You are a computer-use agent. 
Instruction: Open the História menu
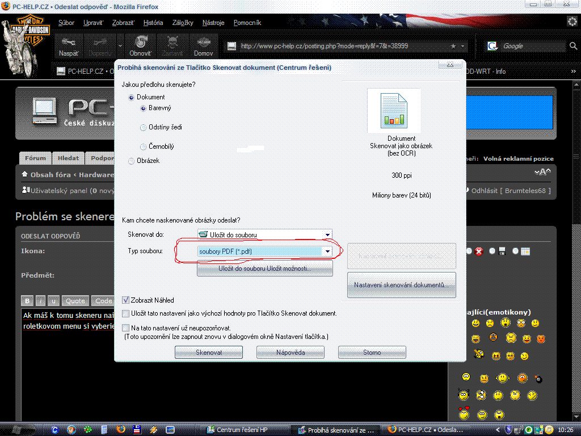pos(153,23)
